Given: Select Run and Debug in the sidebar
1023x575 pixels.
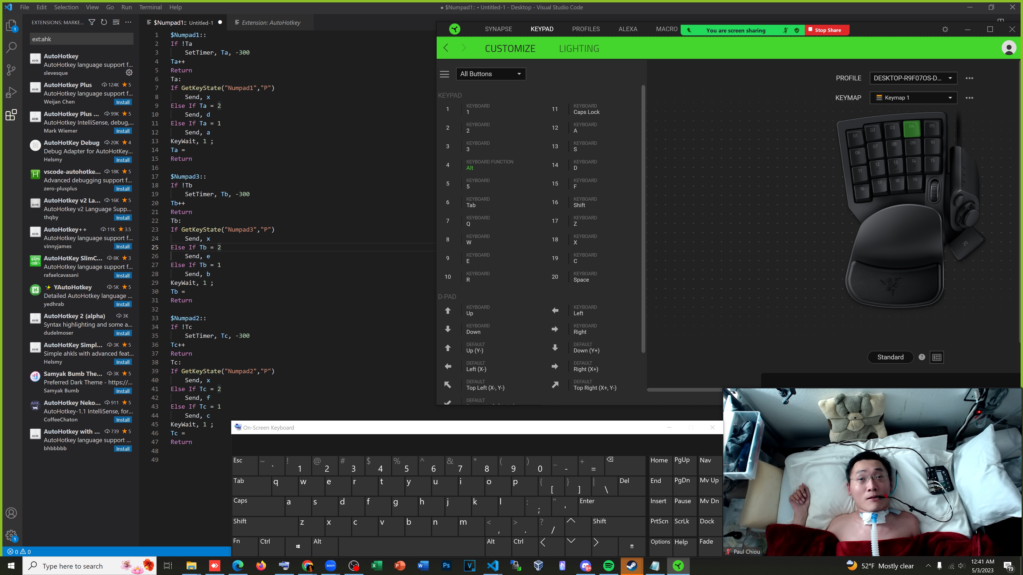Looking at the screenshot, I should tap(11, 92).
